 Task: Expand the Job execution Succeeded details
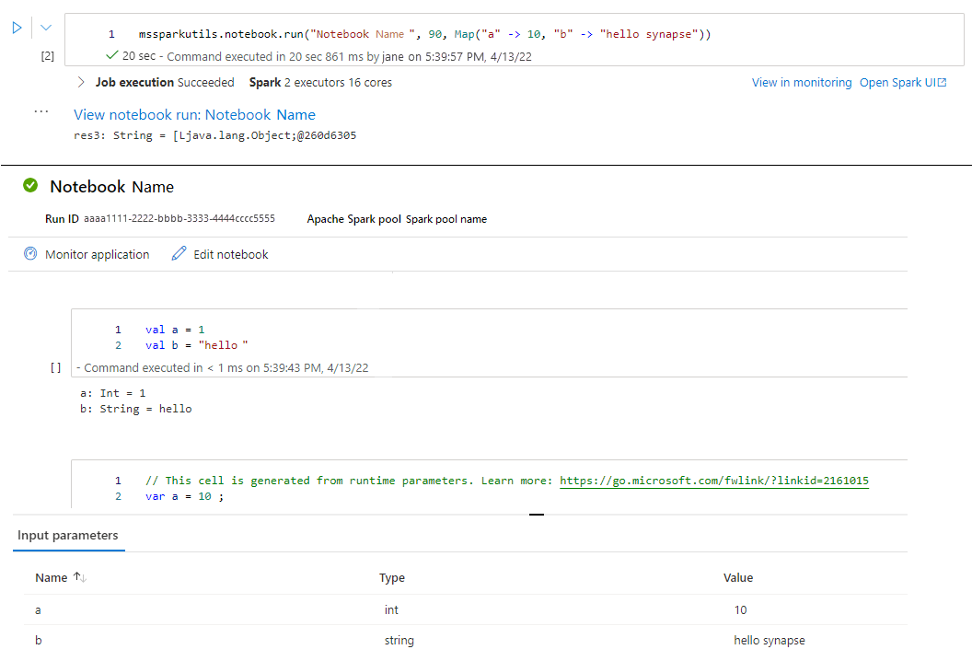pyautogui.click(x=81, y=82)
